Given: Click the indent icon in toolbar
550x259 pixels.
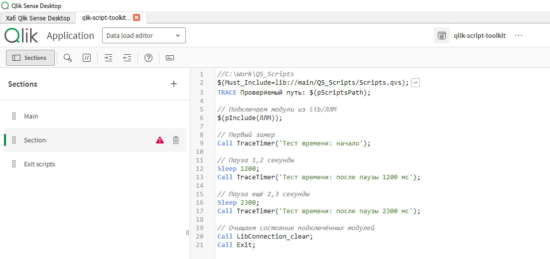Looking at the screenshot, I should (109, 58).
